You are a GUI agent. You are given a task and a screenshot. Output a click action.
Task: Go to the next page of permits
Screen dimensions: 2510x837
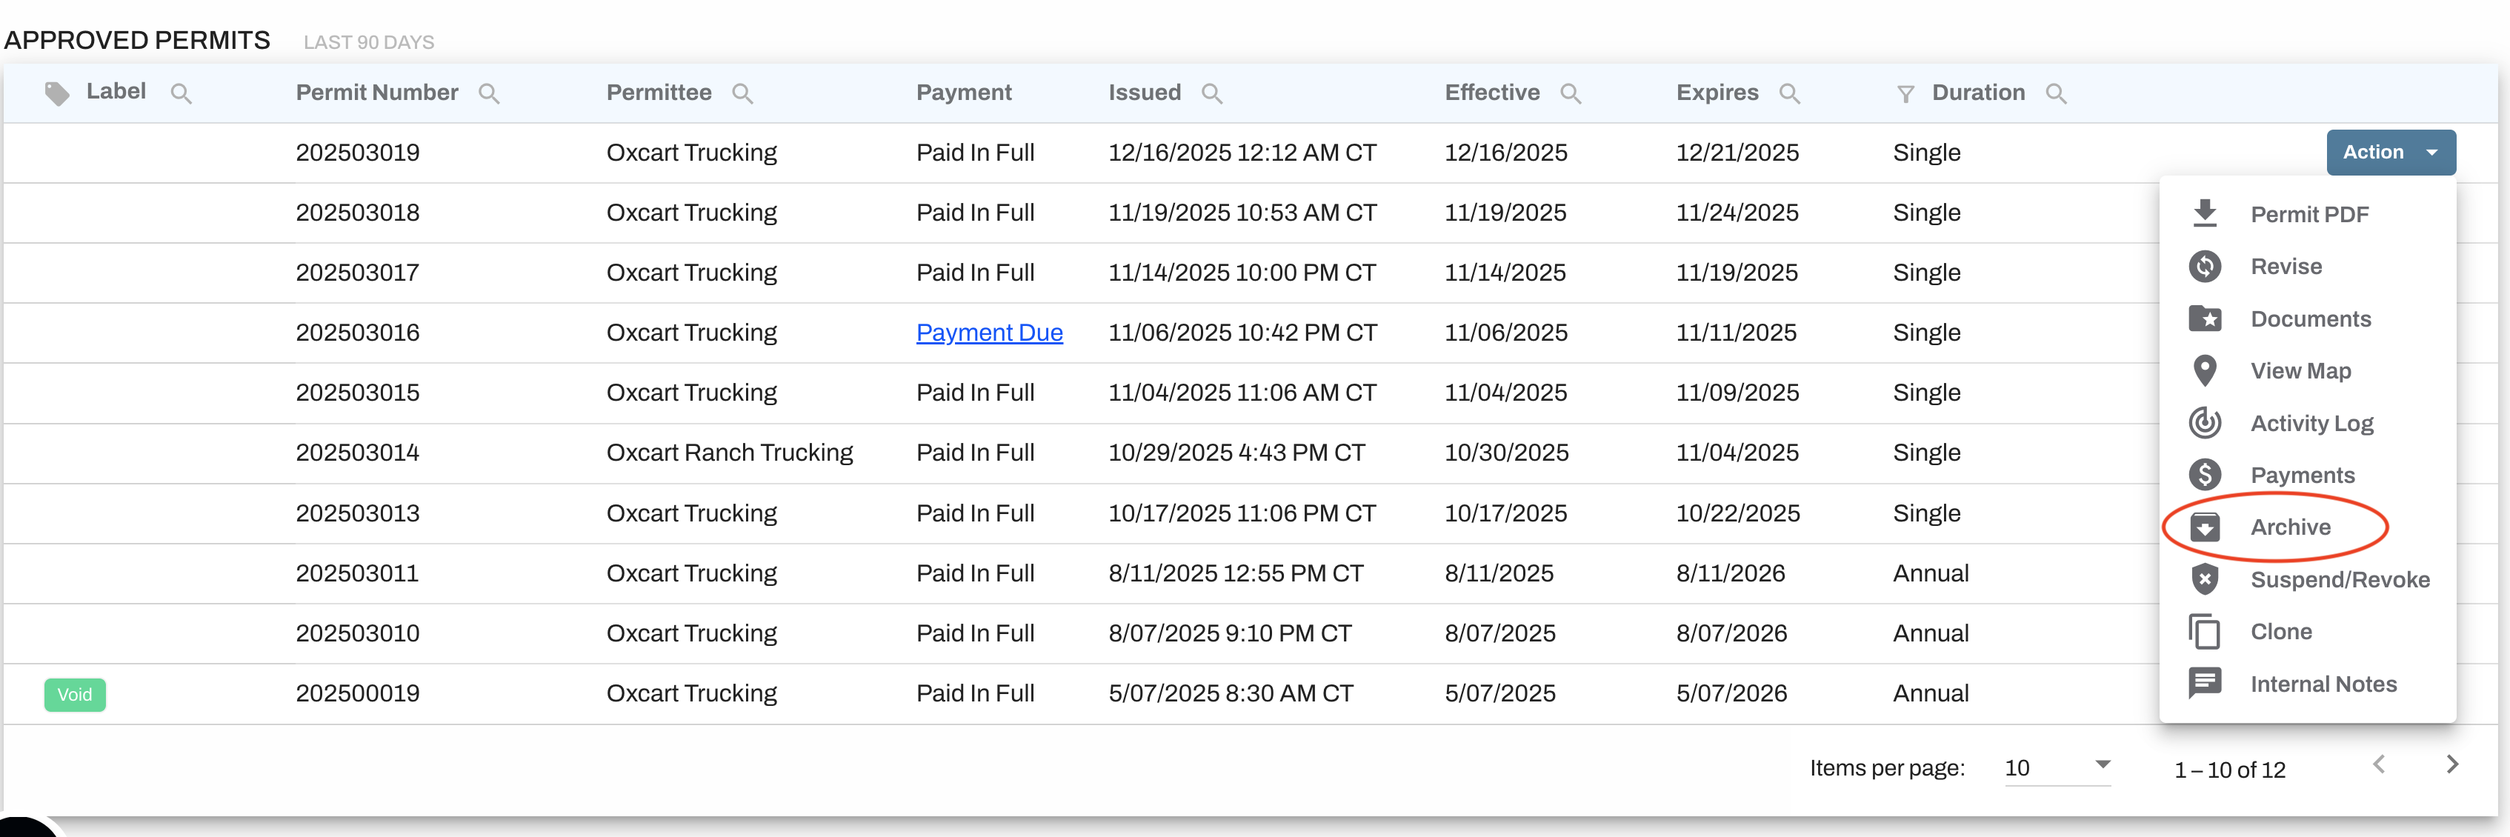pos(2452,765)
